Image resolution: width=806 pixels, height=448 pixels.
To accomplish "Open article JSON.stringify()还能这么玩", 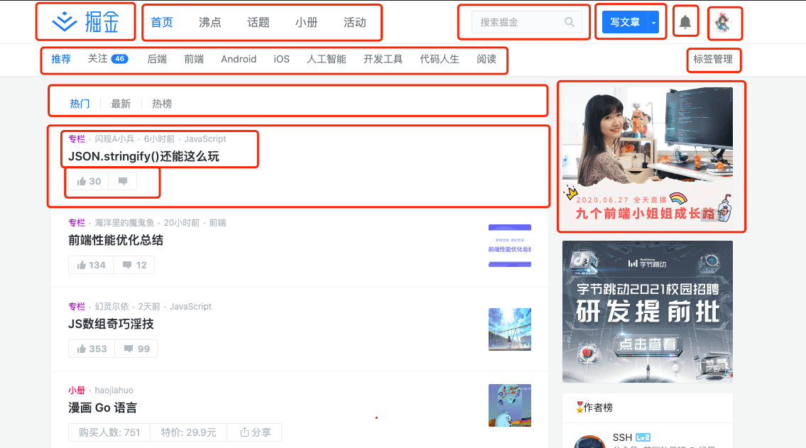I will (144, 156).
